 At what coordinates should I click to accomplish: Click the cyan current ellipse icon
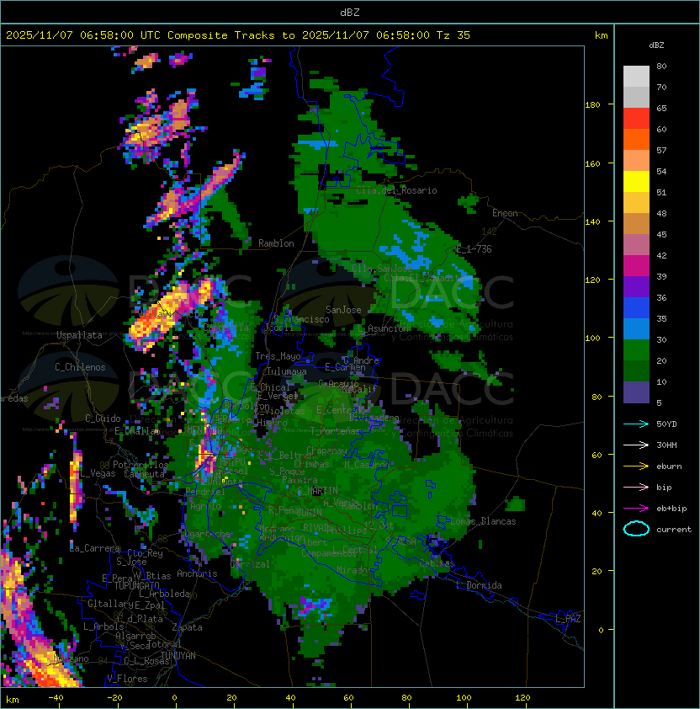[636, 529]
